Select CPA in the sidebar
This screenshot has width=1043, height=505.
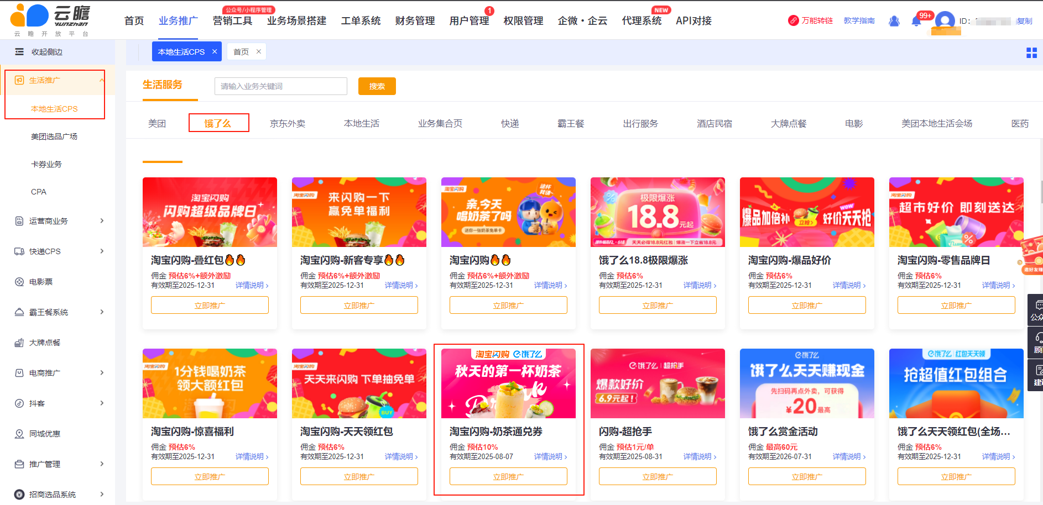point(39,192)
